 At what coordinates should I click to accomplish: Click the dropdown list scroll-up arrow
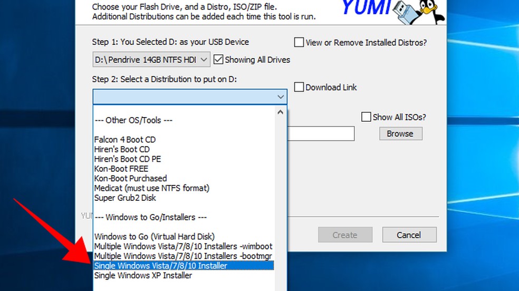click(x=281, y=112)
